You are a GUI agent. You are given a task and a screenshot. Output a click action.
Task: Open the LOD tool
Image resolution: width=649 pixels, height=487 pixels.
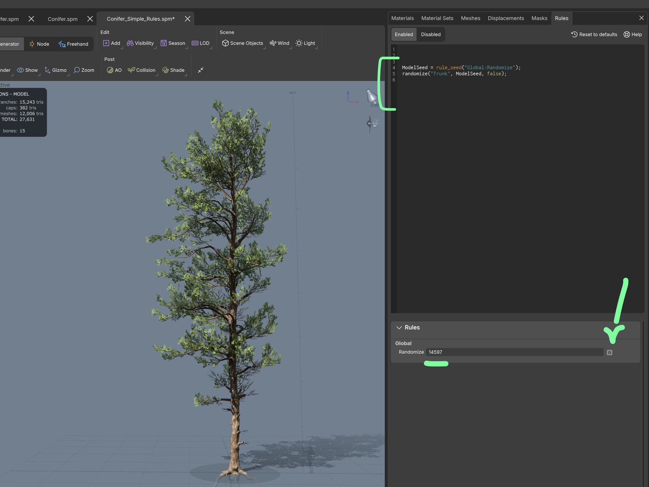pos(201,43)
